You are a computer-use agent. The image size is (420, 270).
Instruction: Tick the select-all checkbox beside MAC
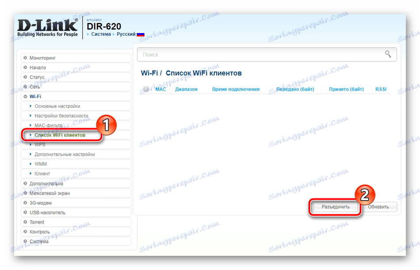146,89
